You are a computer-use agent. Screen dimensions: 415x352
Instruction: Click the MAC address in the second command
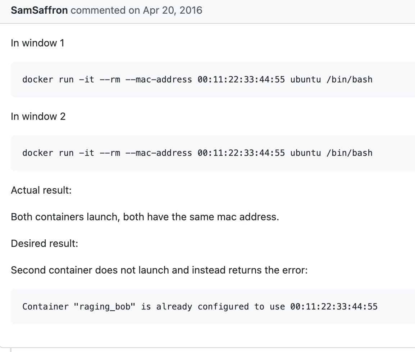click(241, 153)
